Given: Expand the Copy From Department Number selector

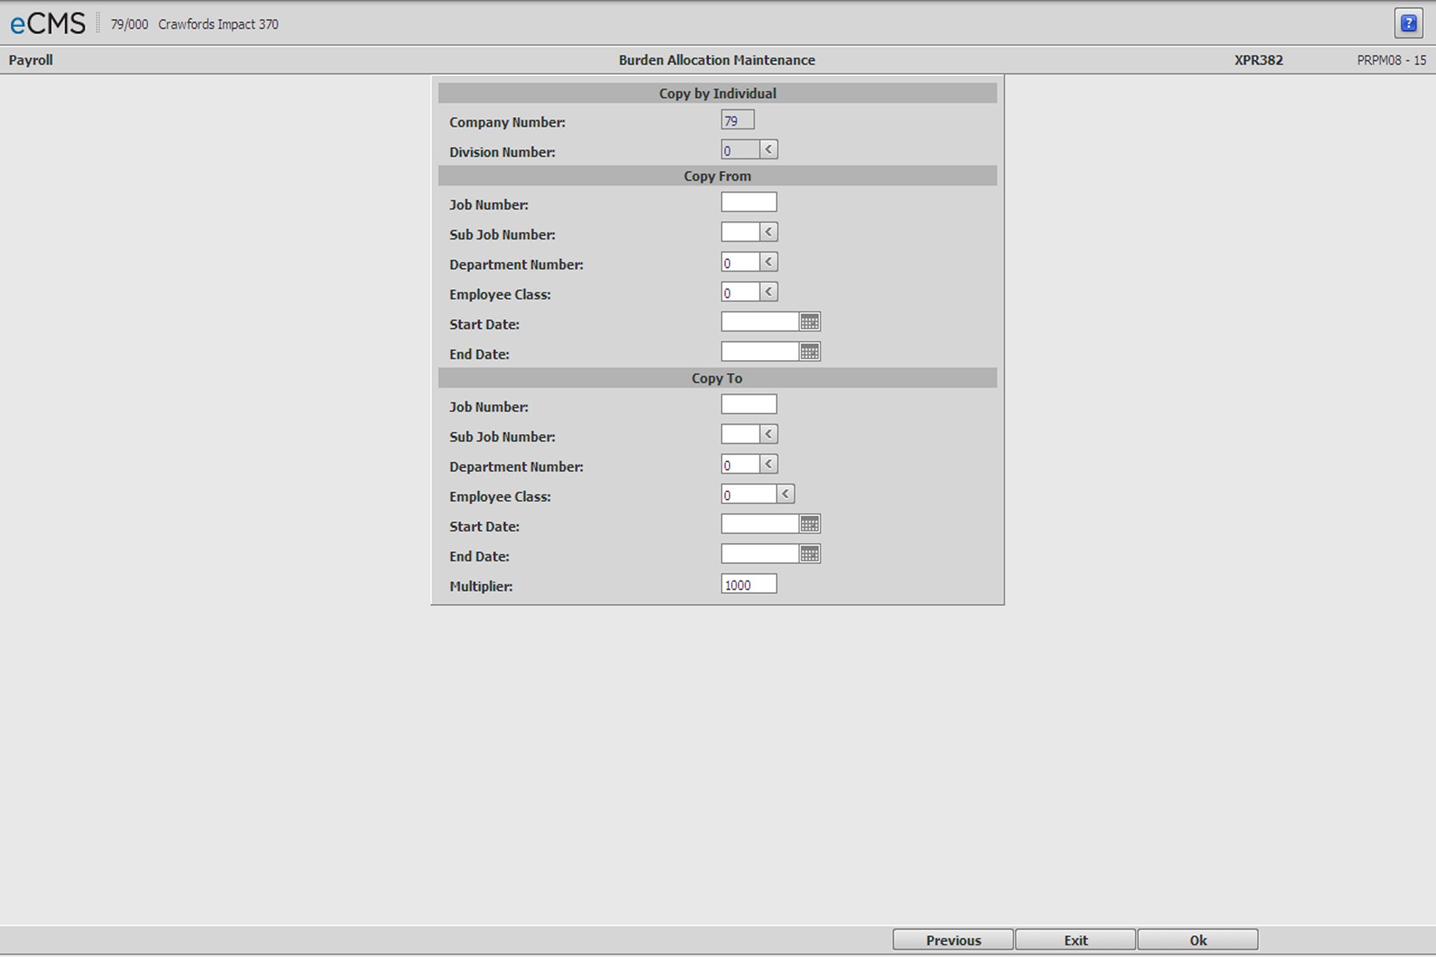Looking at the screenshot, I should click(x=769, y=261).
